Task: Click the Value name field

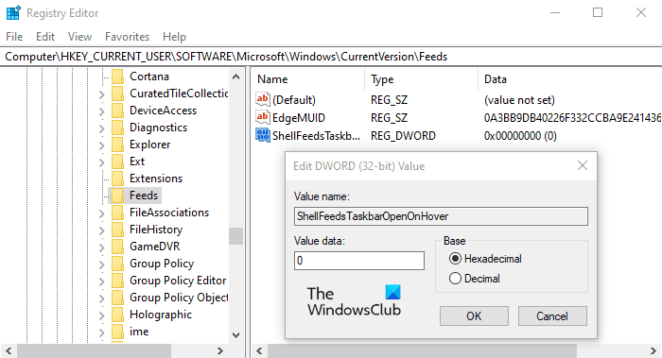Action: point(441,216)
